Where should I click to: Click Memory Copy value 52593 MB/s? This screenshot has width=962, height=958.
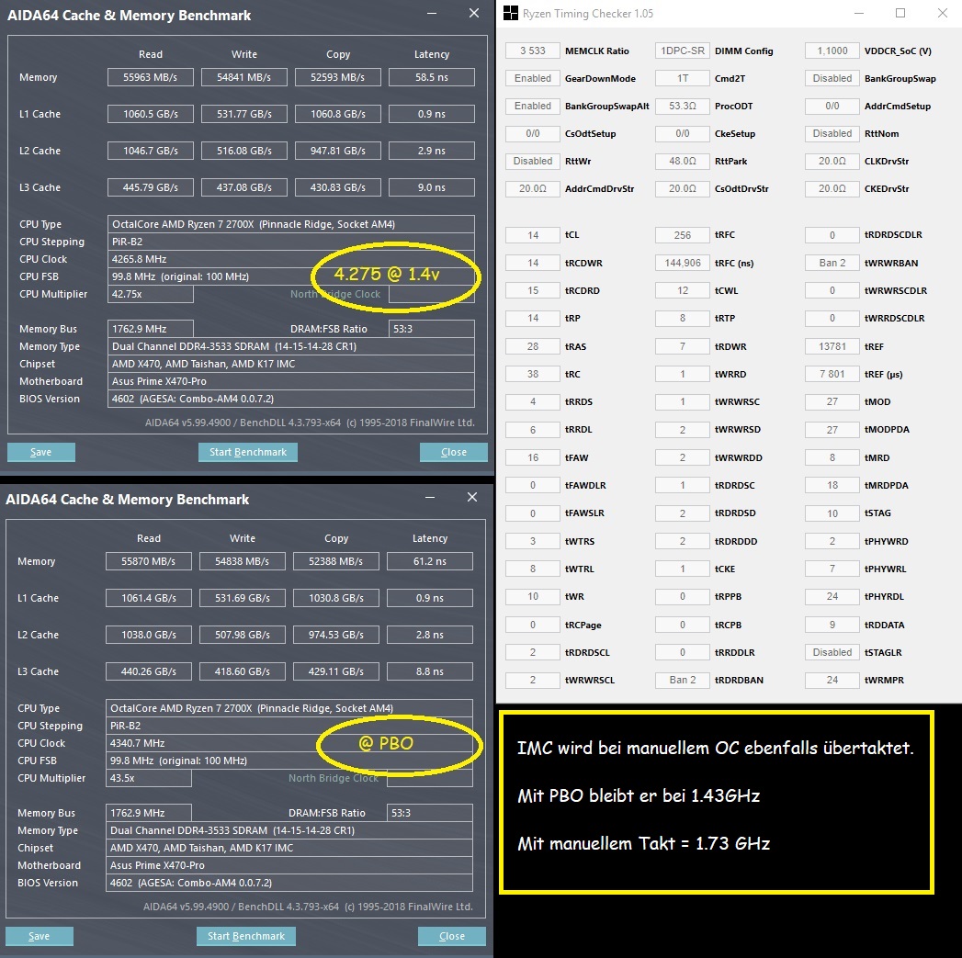point(338,77)
